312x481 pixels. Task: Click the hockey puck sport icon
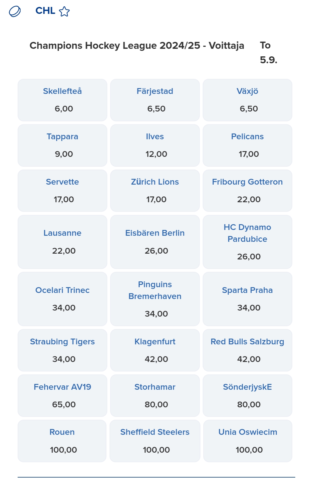point(15,12)
